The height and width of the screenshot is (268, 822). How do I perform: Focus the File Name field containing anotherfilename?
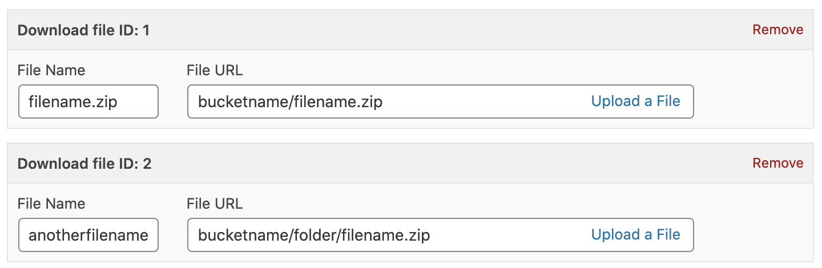88,235
